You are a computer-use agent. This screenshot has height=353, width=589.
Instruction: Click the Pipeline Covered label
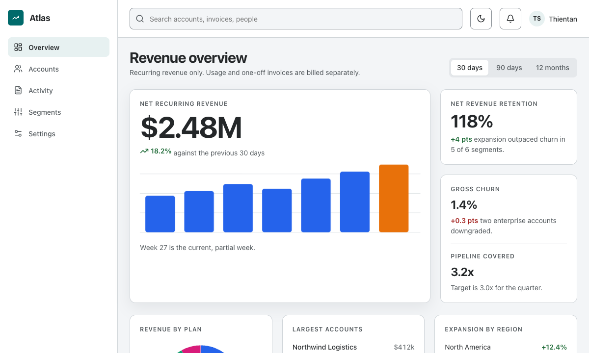pos(482,256)
